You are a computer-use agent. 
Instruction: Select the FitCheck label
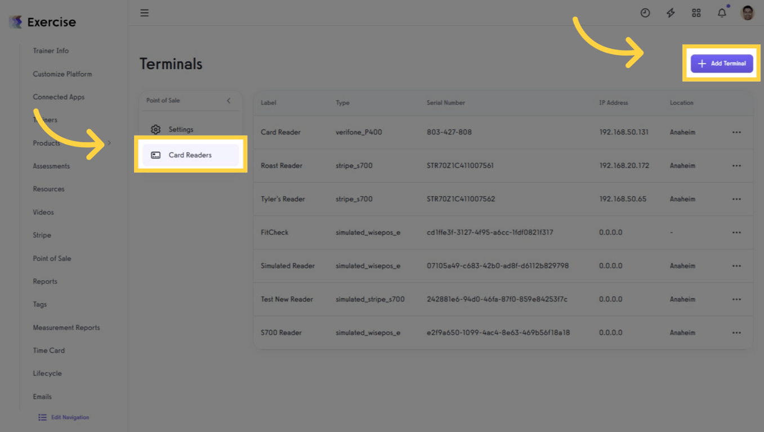point(274,233)
